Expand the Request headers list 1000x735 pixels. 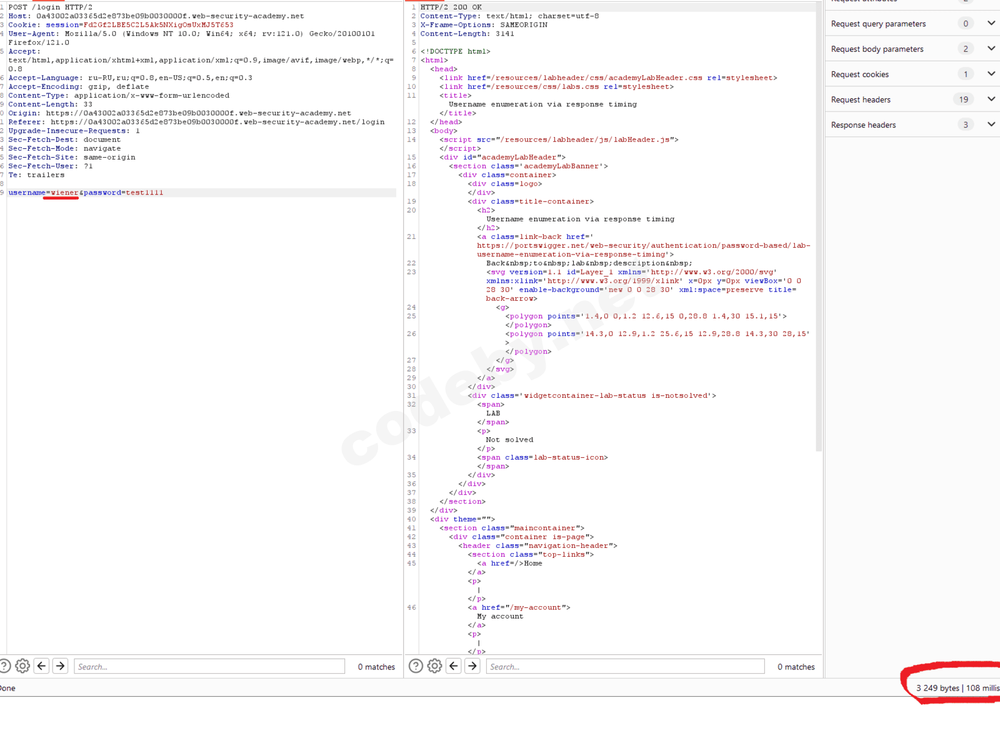pyautogui.click(x=991, y=99)
